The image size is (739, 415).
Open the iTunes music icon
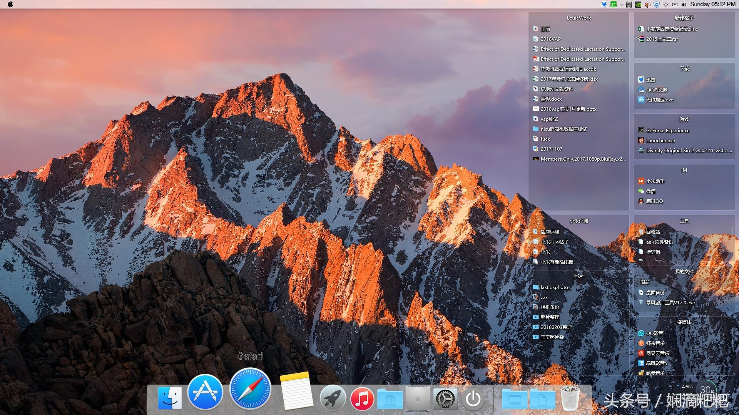pos(362,398)
